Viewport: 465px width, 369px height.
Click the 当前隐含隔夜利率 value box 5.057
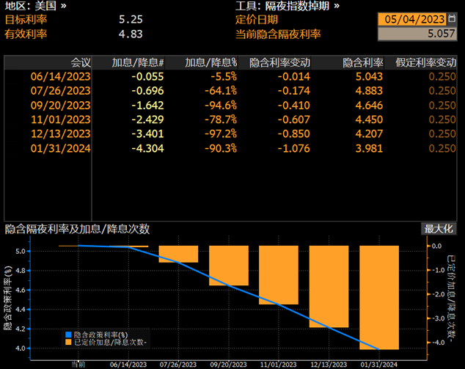[x=416, y=33]
